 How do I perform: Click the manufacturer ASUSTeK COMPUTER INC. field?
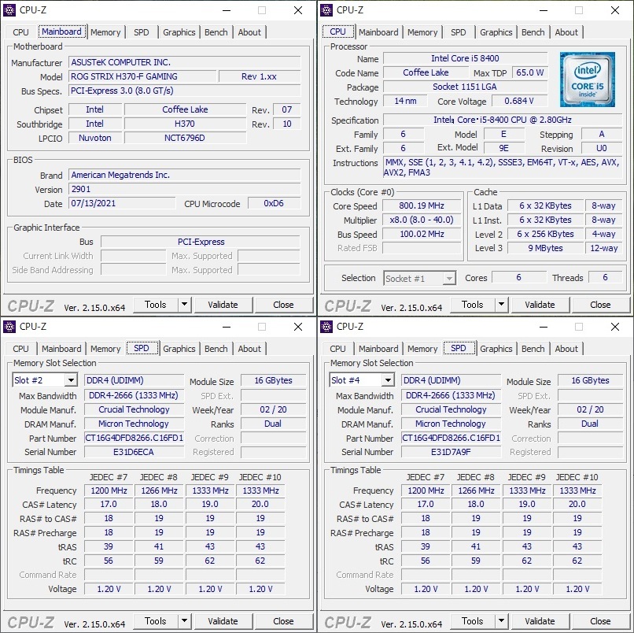185,62
